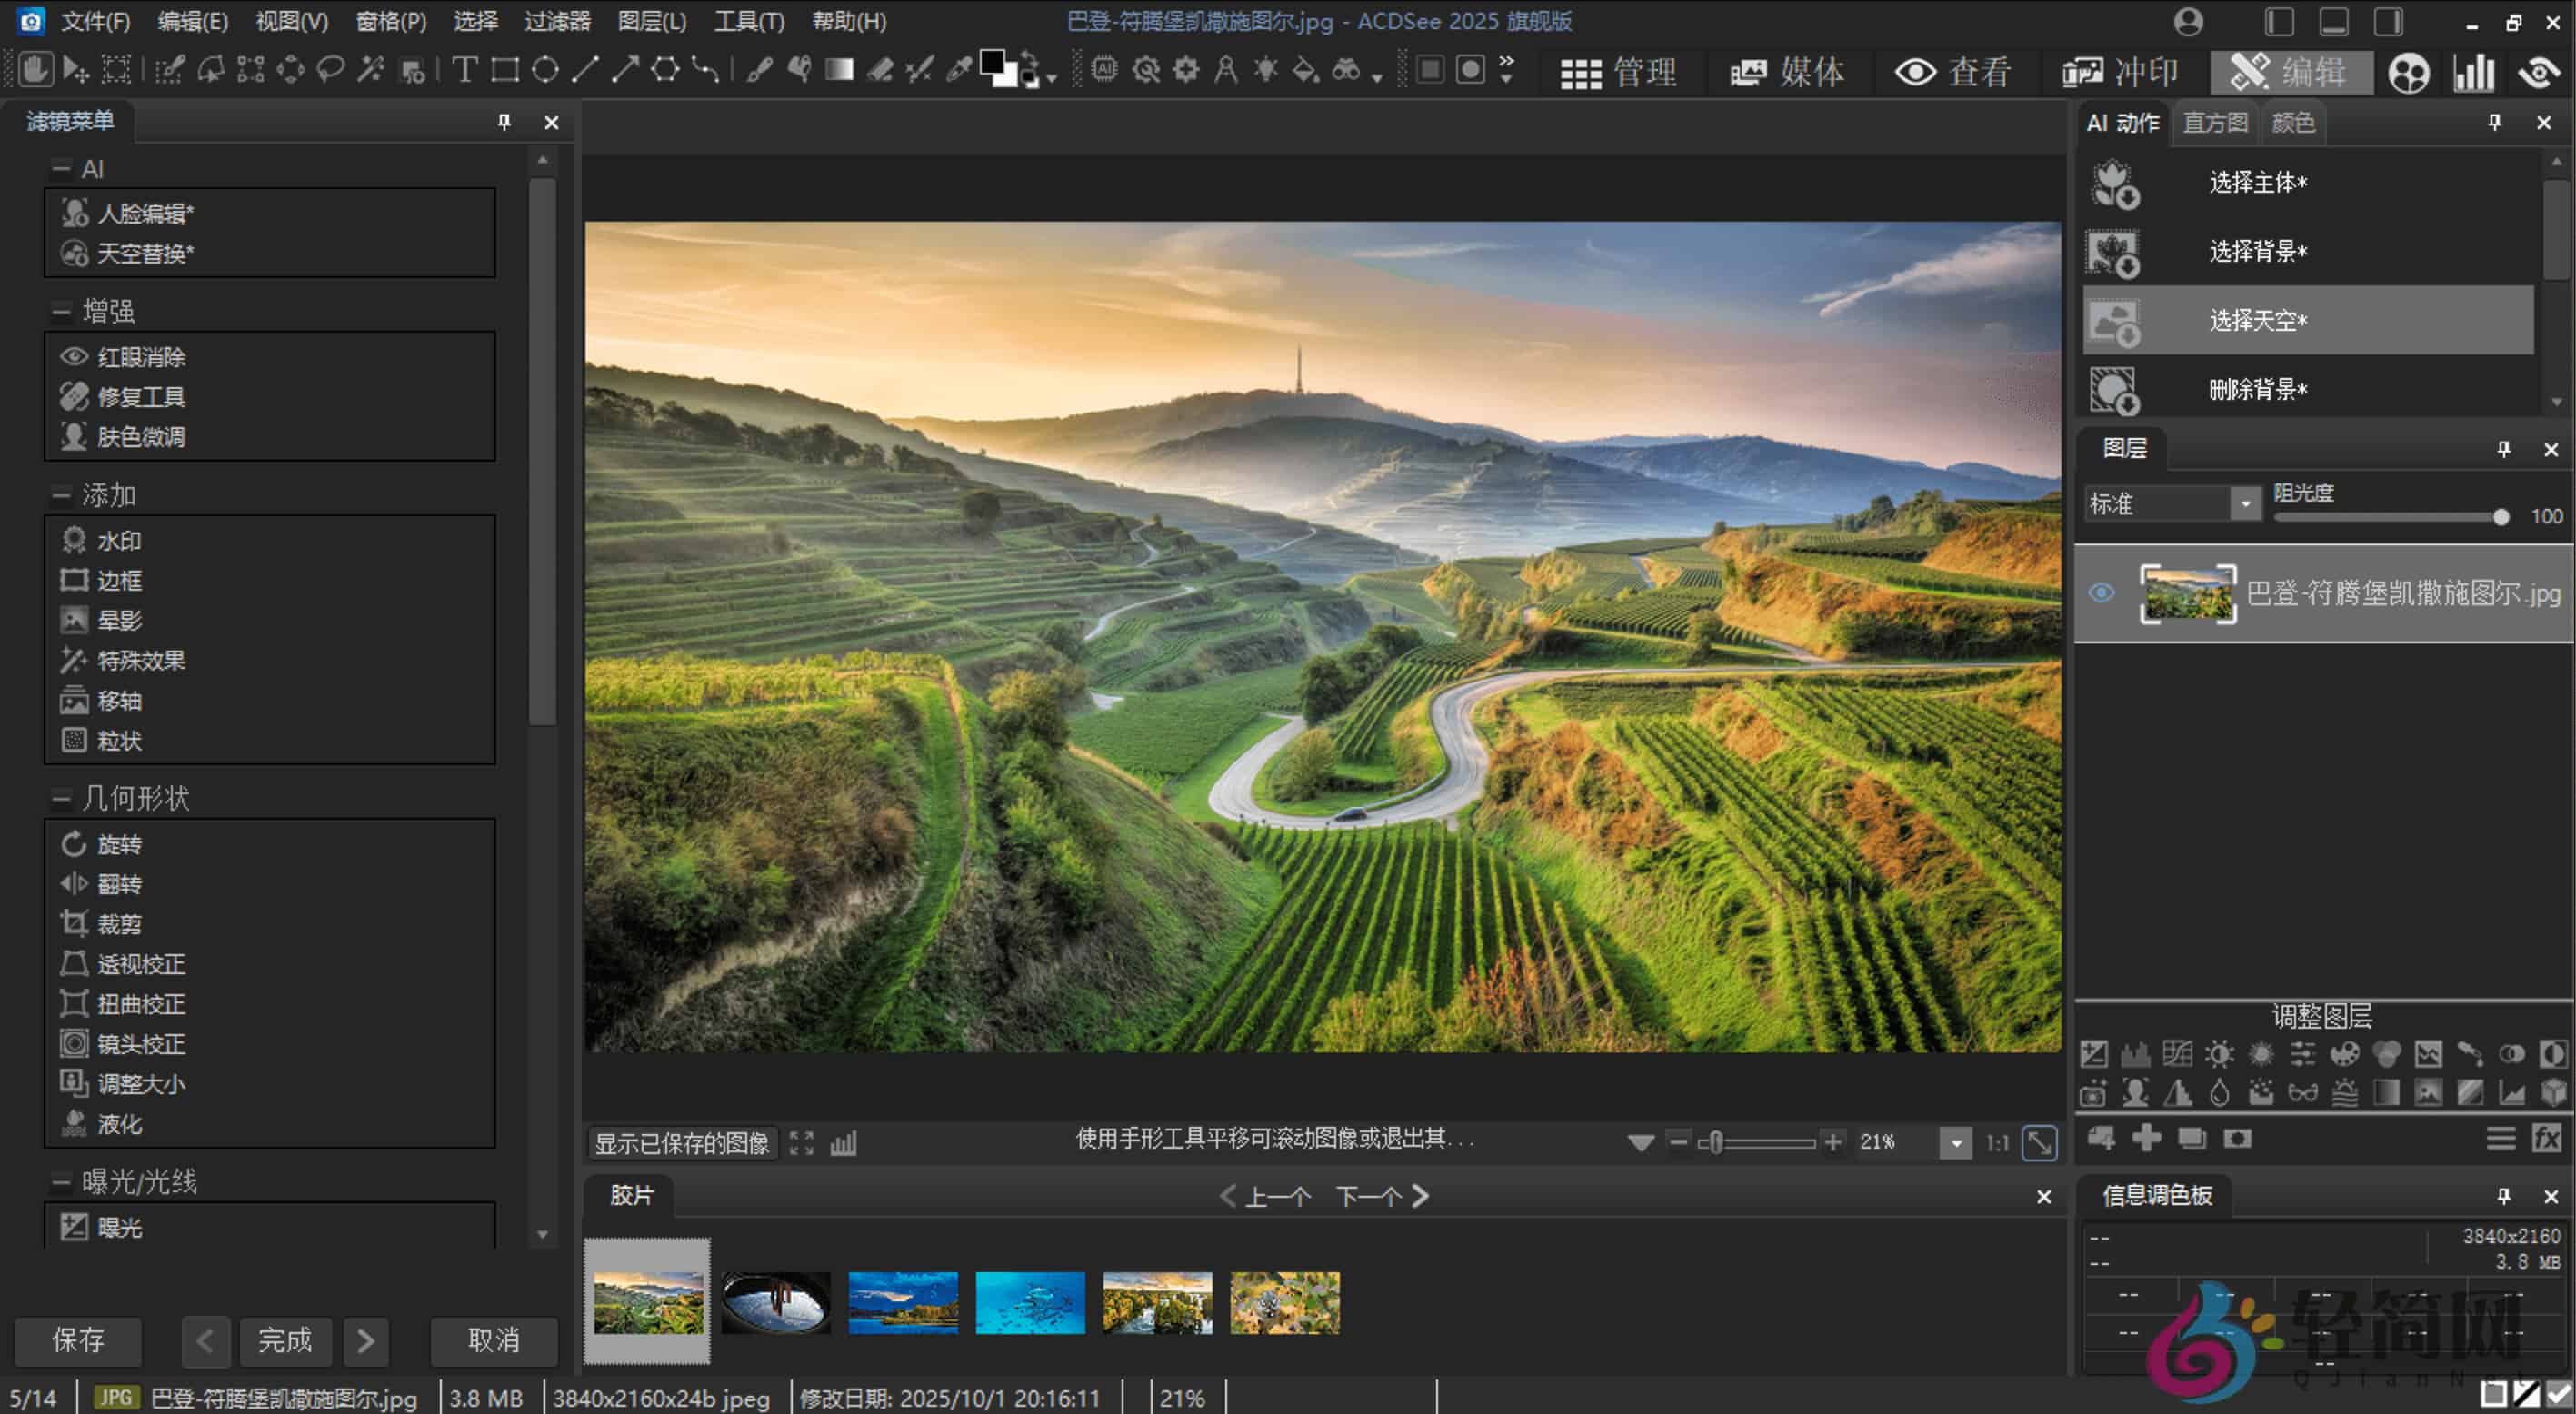Add a 曝光 adjustment layer icon
Viewport: 2576px width, 1414px height.
(2097, 1053)
